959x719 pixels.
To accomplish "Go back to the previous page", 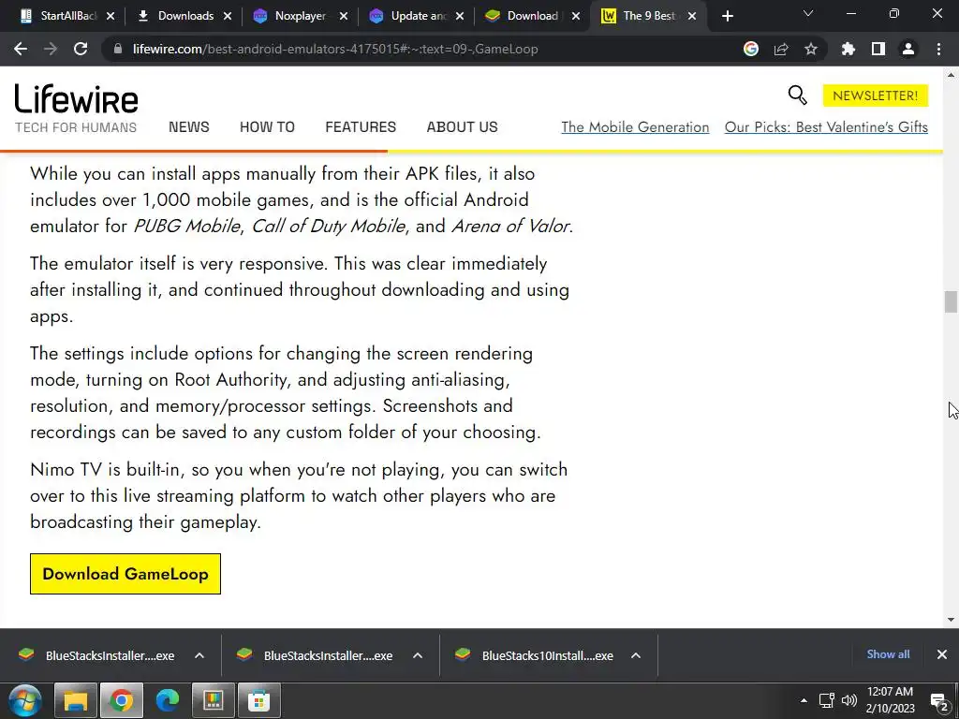I will (x=21, y=49).
